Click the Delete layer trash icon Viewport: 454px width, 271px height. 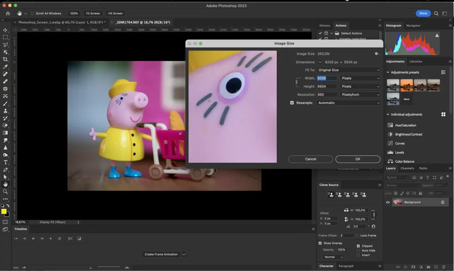443,267
